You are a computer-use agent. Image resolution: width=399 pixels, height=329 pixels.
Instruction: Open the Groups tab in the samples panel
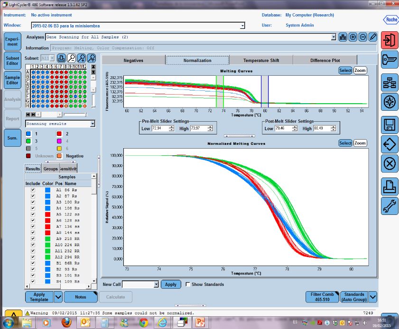[x=50, y=169]
